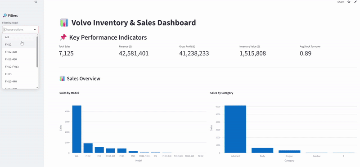
Task: Click the Filters heading in the sidebar
Action: click(13, 16)
